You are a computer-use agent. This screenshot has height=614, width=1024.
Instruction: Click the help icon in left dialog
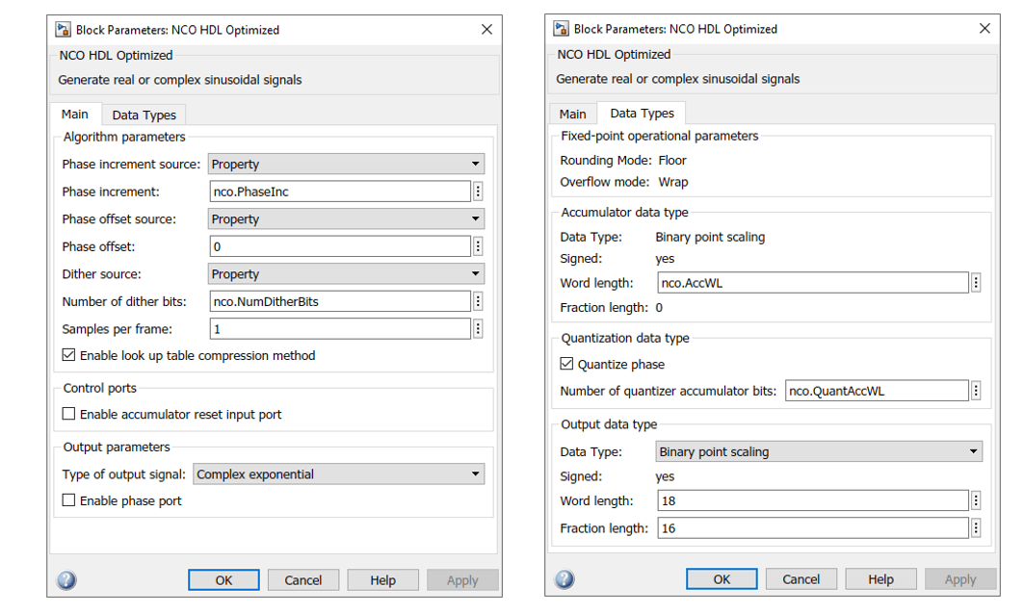(66, 580)
